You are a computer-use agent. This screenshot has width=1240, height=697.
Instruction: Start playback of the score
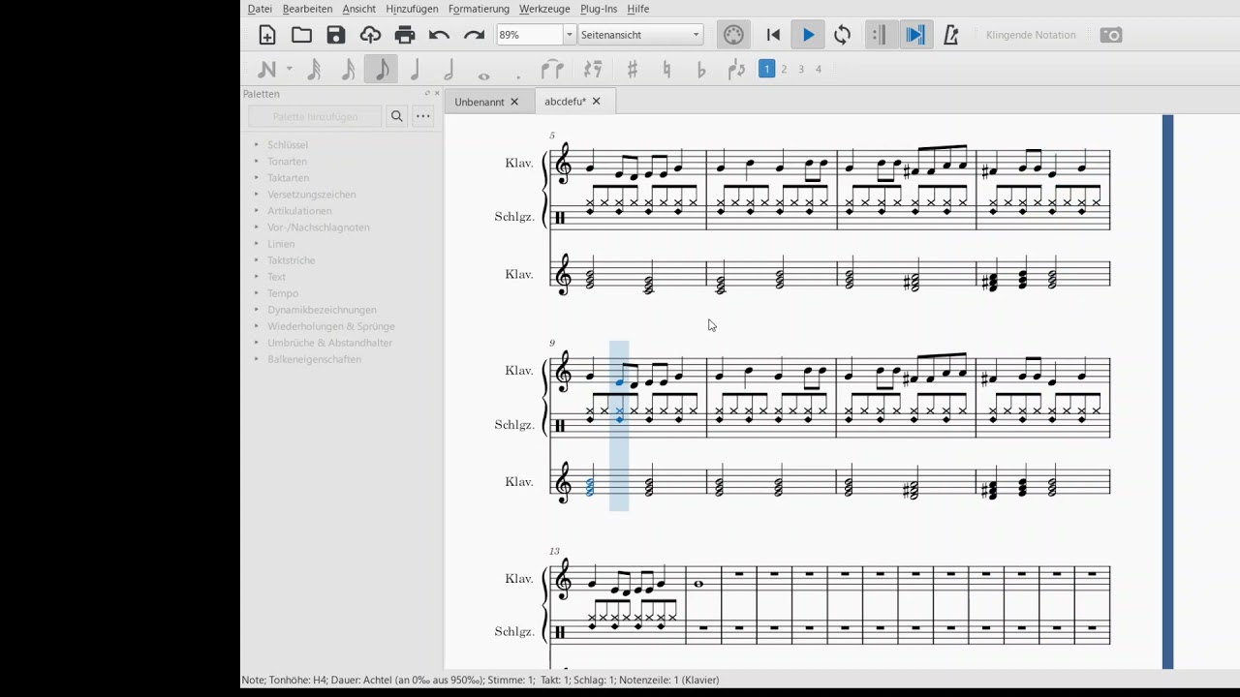(x=808, y=36)
